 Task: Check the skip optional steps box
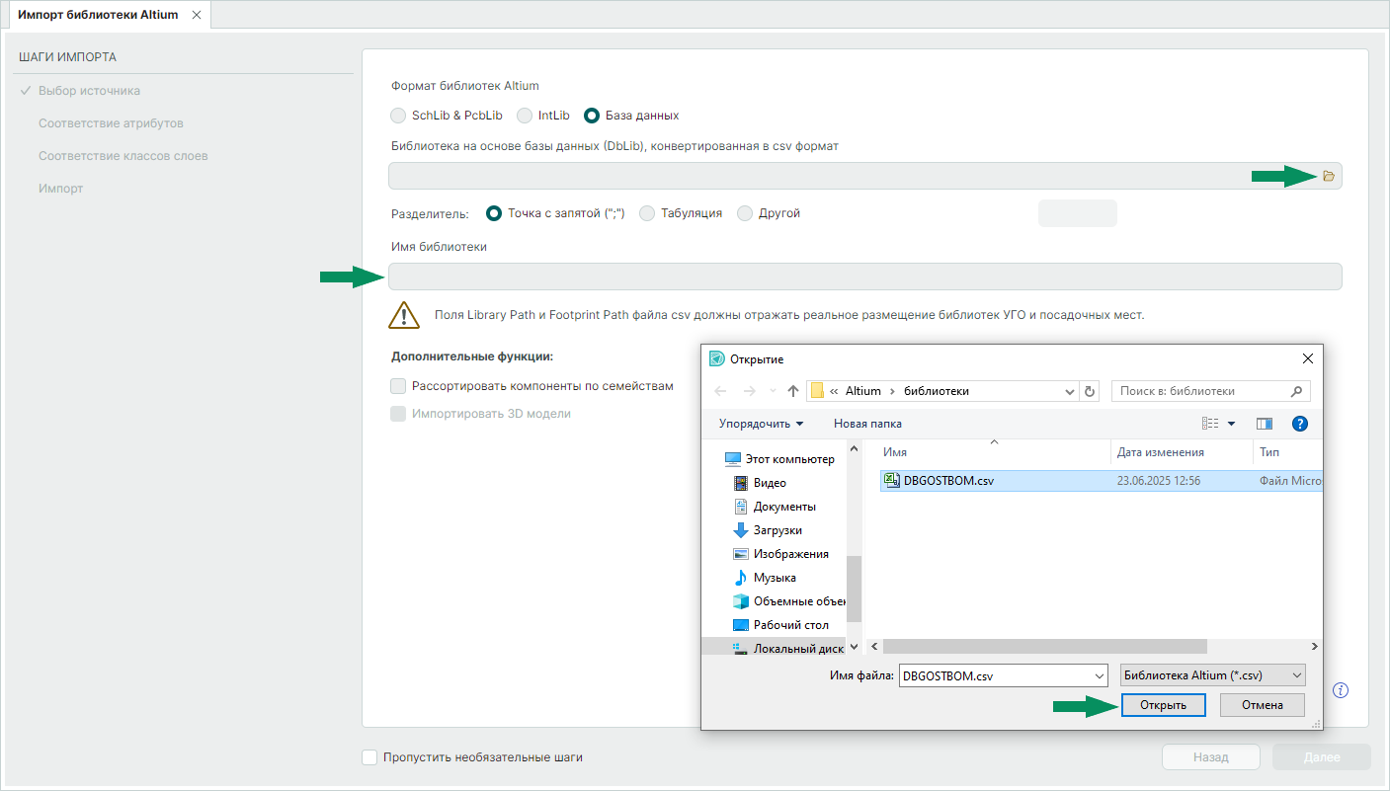click(369, 757)
